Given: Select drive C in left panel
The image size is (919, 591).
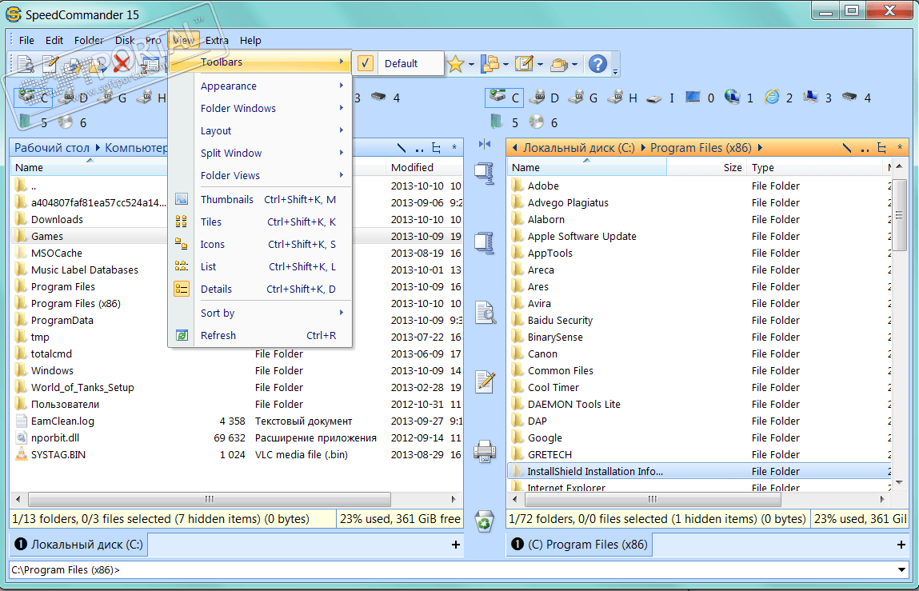Looking at the screenshot, I should point(33,98).
